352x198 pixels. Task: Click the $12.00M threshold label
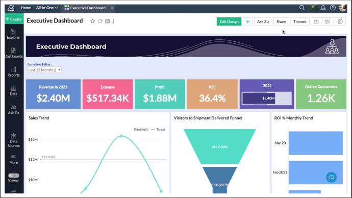coord(48,157)
